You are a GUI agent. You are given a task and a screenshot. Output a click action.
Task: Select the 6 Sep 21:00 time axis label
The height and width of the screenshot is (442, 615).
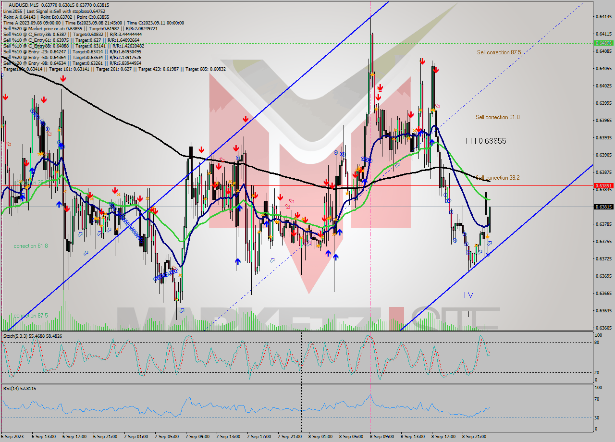coord(106,437)
